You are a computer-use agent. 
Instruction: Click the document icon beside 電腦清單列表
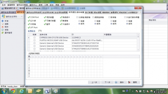point(18,8)
